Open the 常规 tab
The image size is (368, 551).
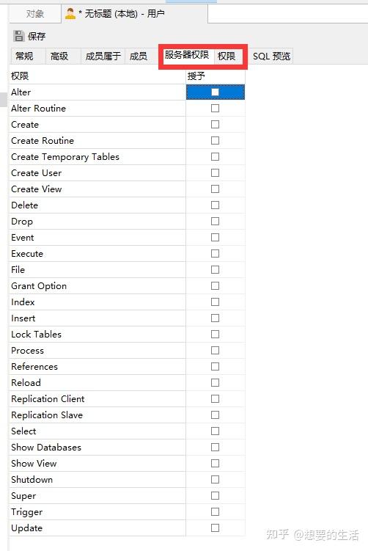[x=24, y=56]
